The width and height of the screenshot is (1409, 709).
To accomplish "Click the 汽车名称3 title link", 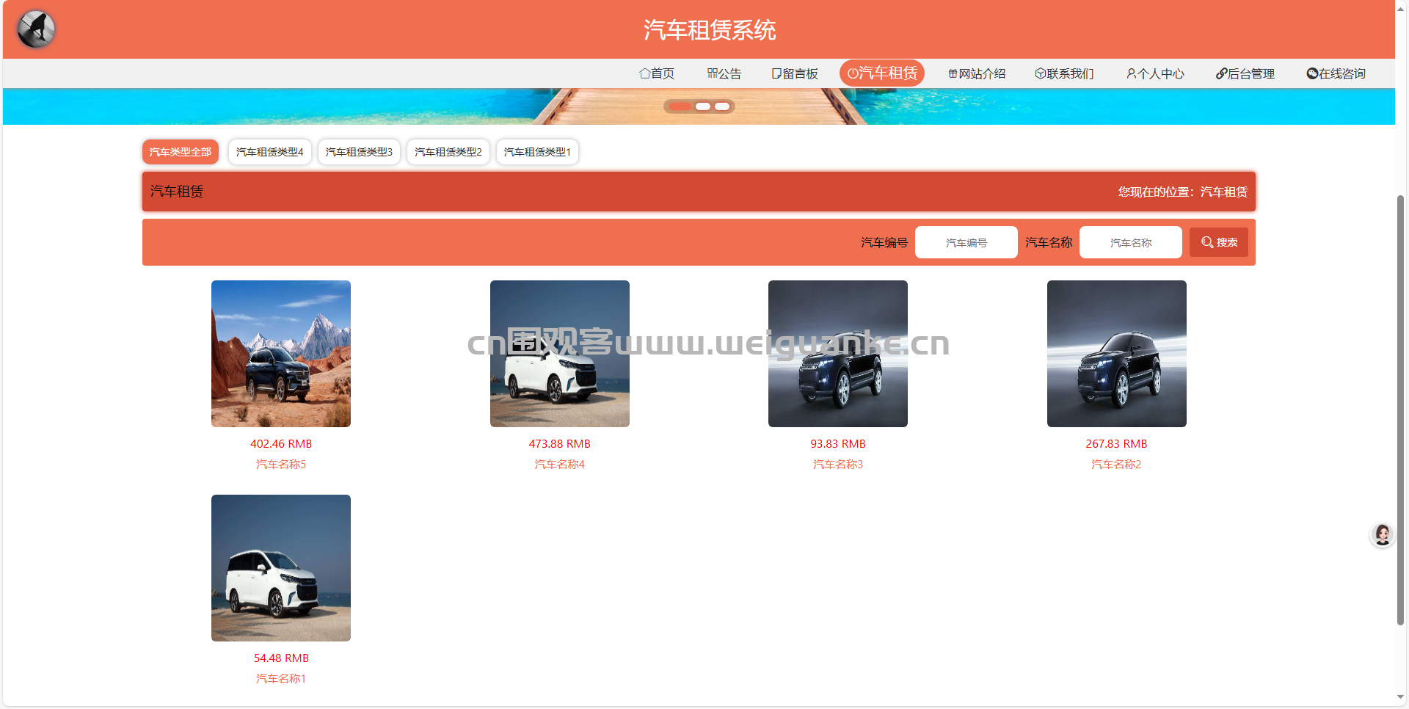I will pyautogui.click(x=838, y=465).
